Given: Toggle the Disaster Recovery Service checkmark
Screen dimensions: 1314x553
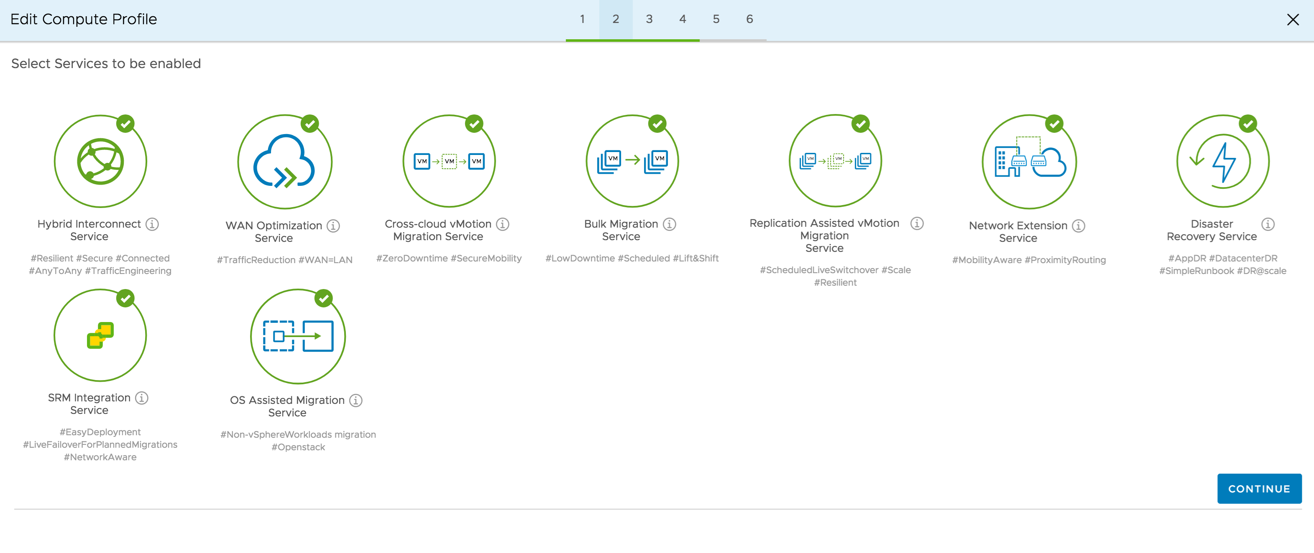Looking at the screenshot, I should pos(1248,124).
